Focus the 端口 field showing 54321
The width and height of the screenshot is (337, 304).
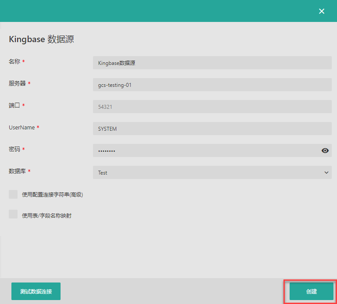pos(212,107)
